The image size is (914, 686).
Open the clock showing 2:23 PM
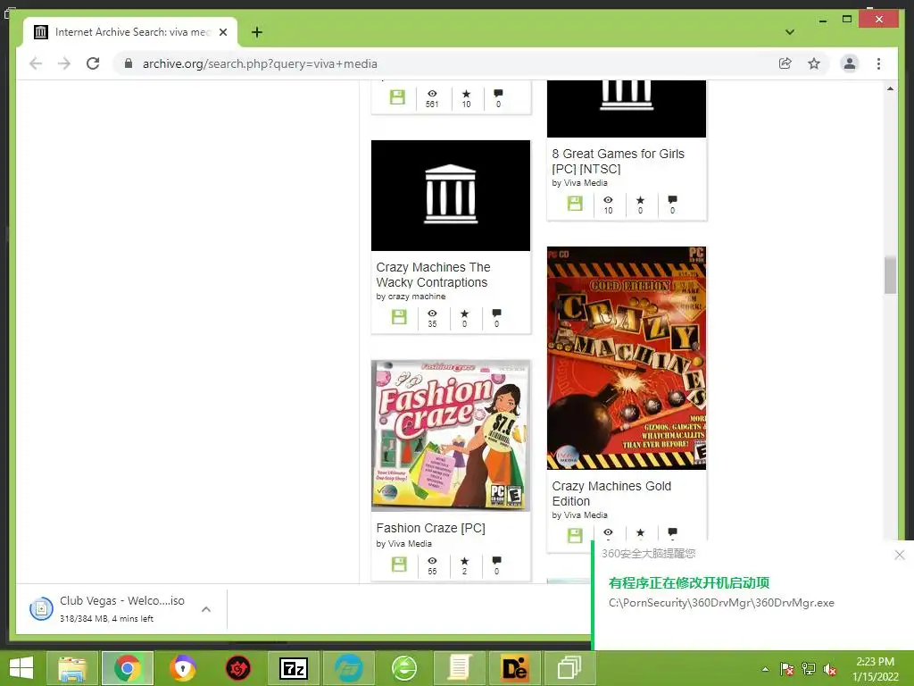click(x=875, y=669)
